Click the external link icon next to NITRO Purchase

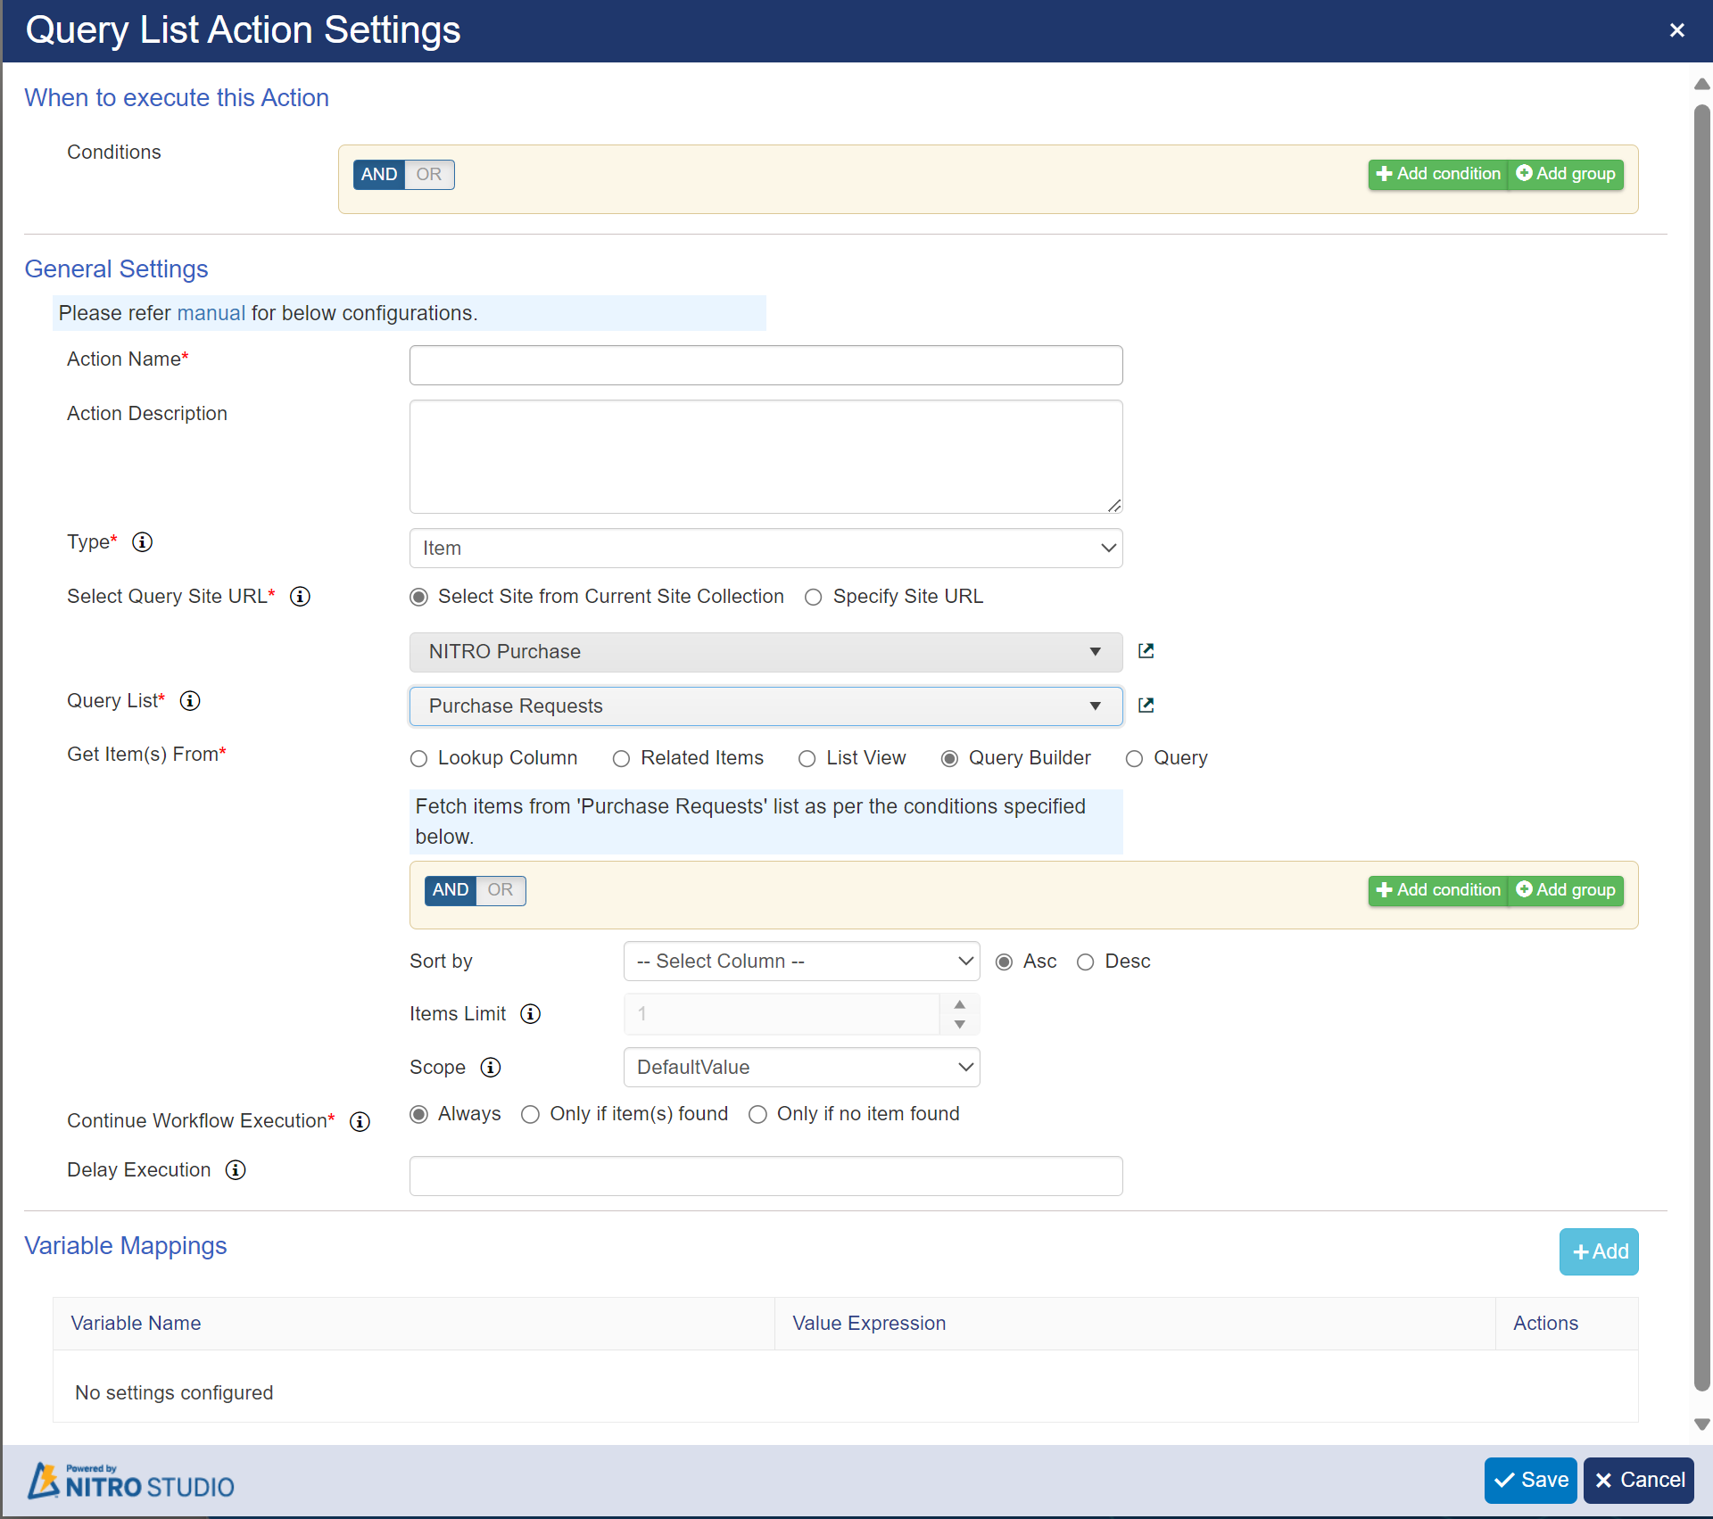pyautogui.click(x=1146, y=651)
